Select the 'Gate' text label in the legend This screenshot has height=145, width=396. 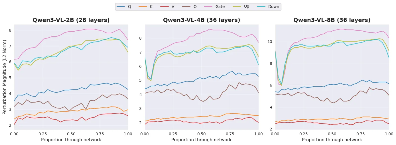pos(220,7)
